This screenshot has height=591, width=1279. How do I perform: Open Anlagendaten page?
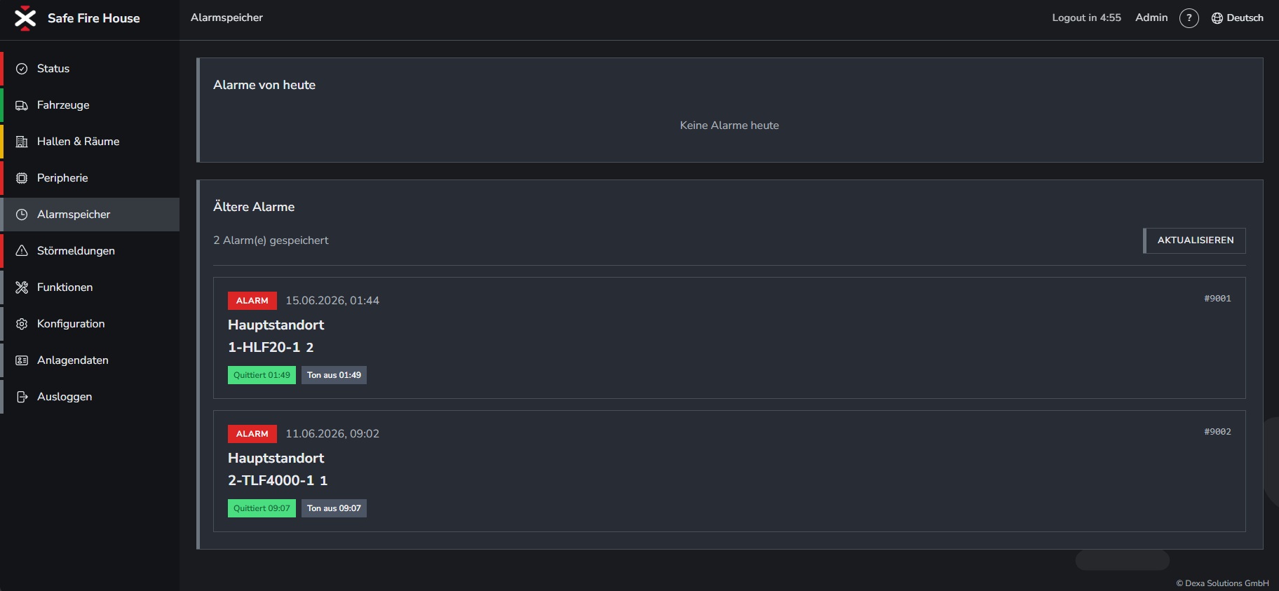(90, 360)
